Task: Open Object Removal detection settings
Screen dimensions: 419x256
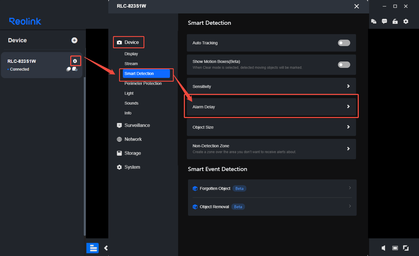Action: click(x=272, y=207)
